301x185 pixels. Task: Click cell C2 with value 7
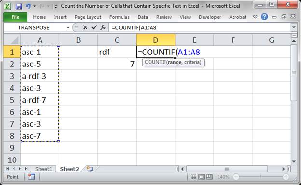click(x=117, y=64)
